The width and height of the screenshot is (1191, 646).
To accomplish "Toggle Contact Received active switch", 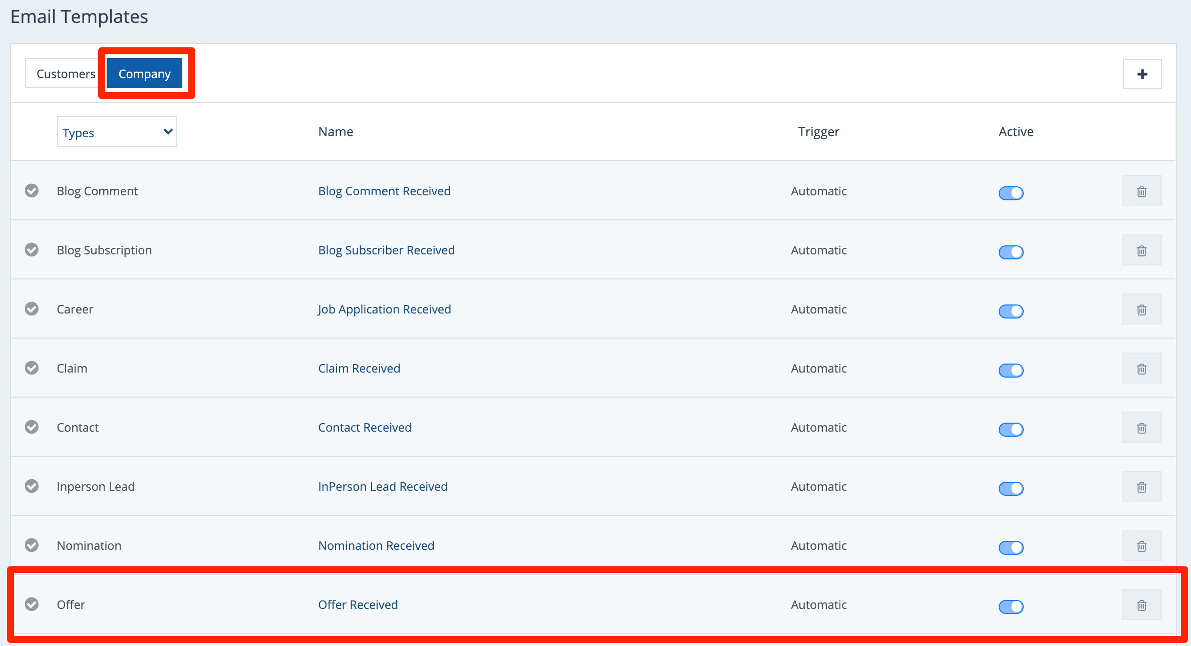I will (1011, 429).
